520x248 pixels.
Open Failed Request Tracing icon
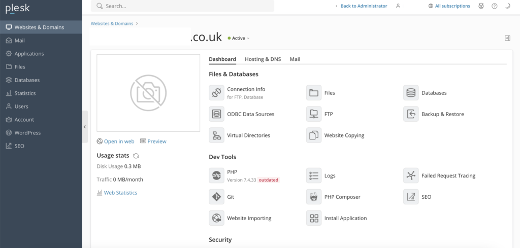pyautogui.click(x=411, y=175)
